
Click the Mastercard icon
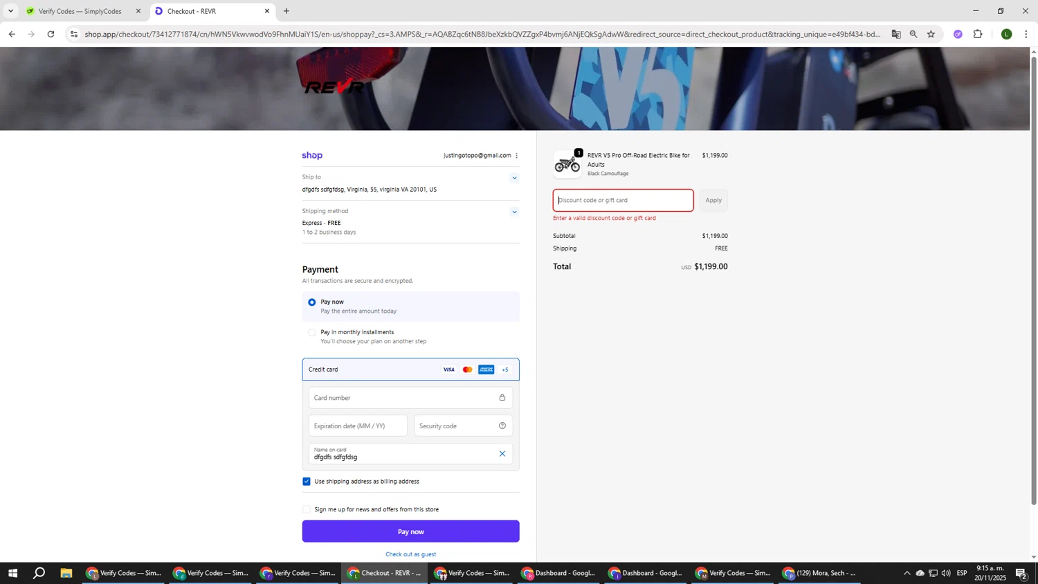coord(468,369)
